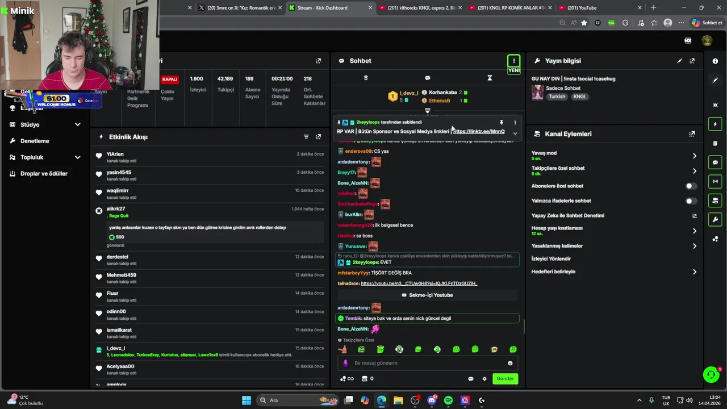
Task: Open the emoji picker in message box
Action: [510, 364]
